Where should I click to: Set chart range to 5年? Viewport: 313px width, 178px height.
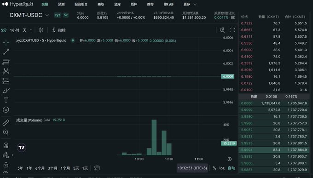tap(20, 168)
